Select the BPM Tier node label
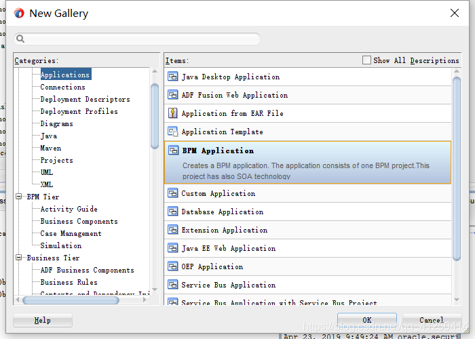Image resolution: width=475 pixels, height=339 pixels. coord(43,197)
